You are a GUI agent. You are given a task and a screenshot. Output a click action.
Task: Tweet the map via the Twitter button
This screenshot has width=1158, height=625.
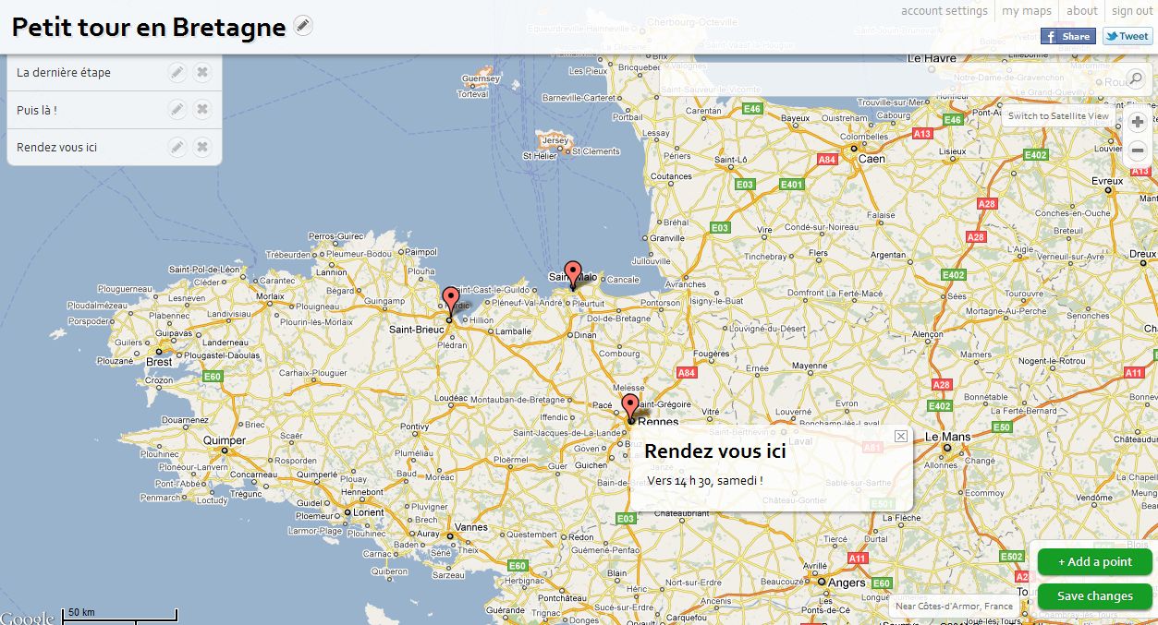coord(1126,35)
